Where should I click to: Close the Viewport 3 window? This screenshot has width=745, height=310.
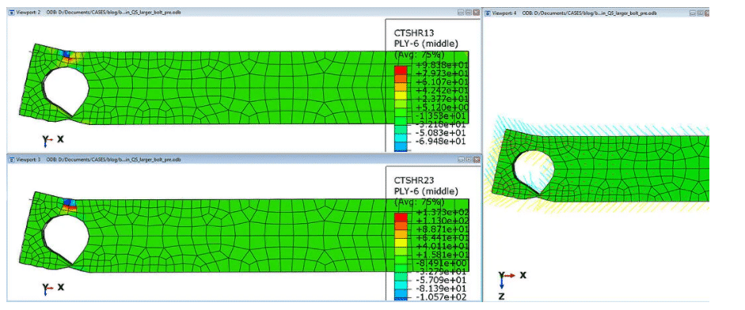(x=476, y=160)
